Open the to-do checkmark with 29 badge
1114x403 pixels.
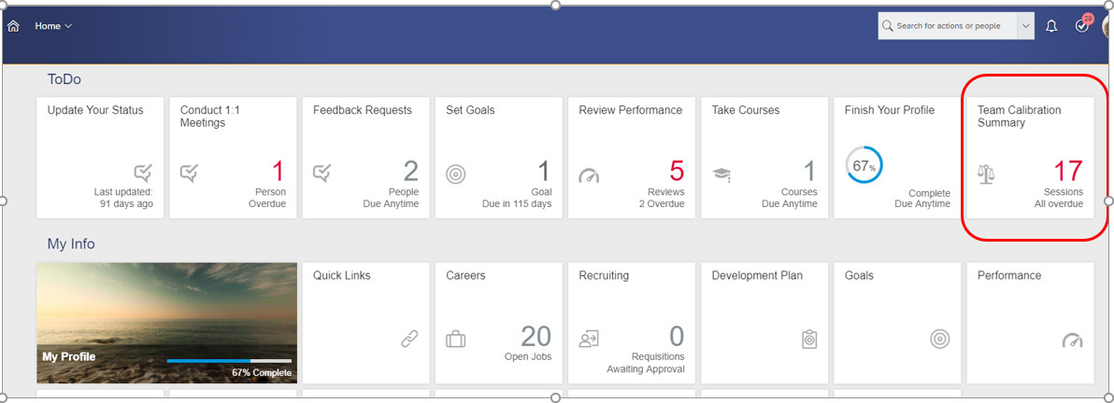(1083, 25)
